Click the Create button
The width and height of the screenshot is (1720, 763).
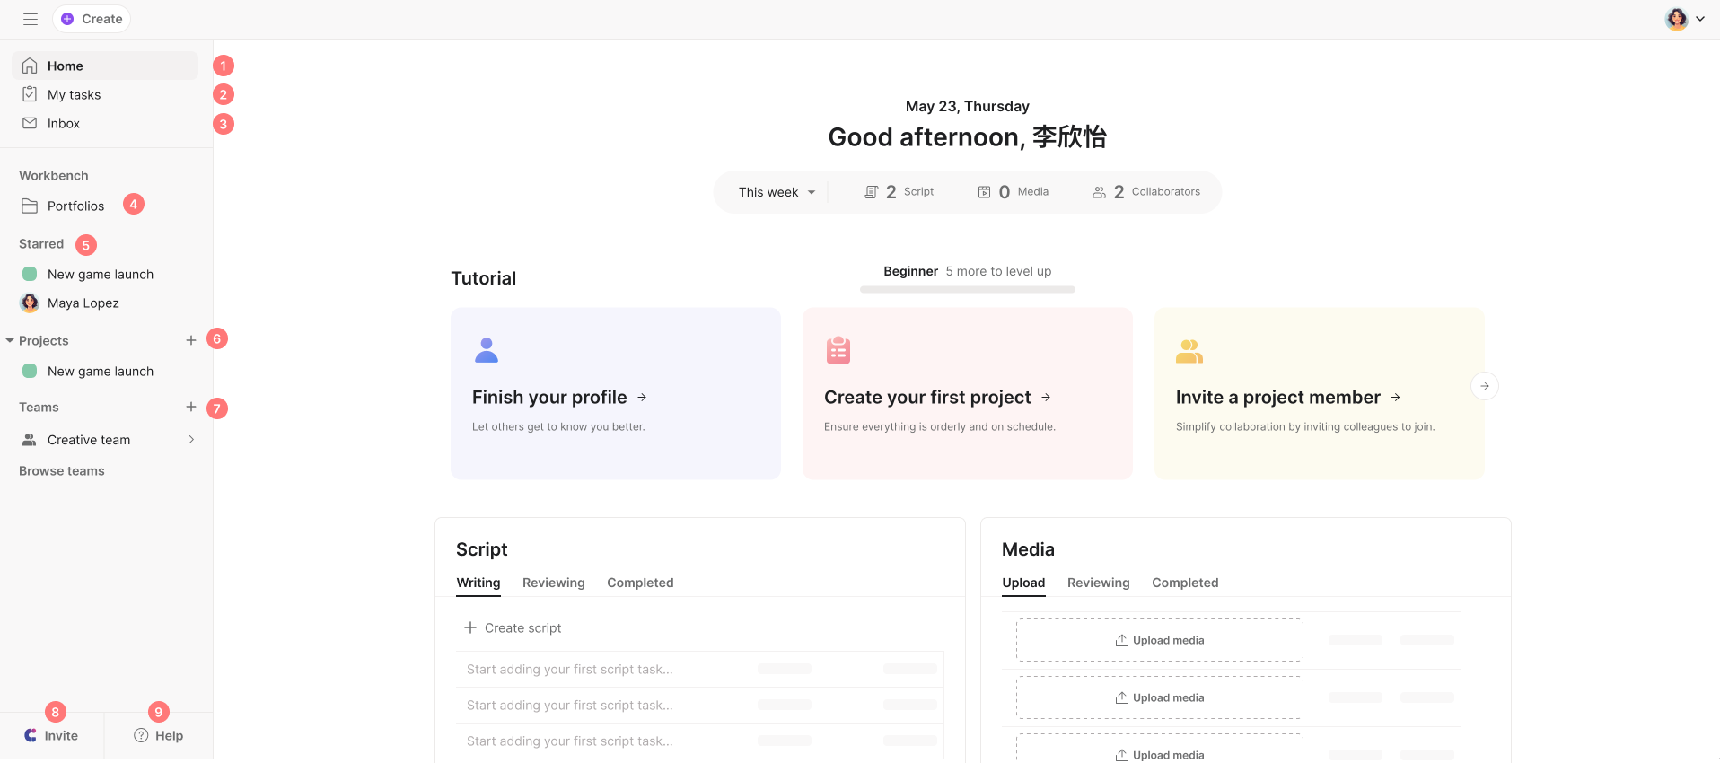(x=92, y=19)
